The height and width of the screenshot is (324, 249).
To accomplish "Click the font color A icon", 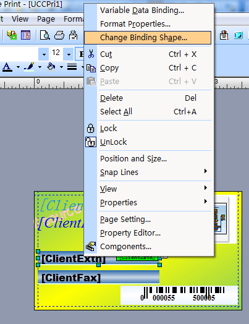I will click(7, 67).
